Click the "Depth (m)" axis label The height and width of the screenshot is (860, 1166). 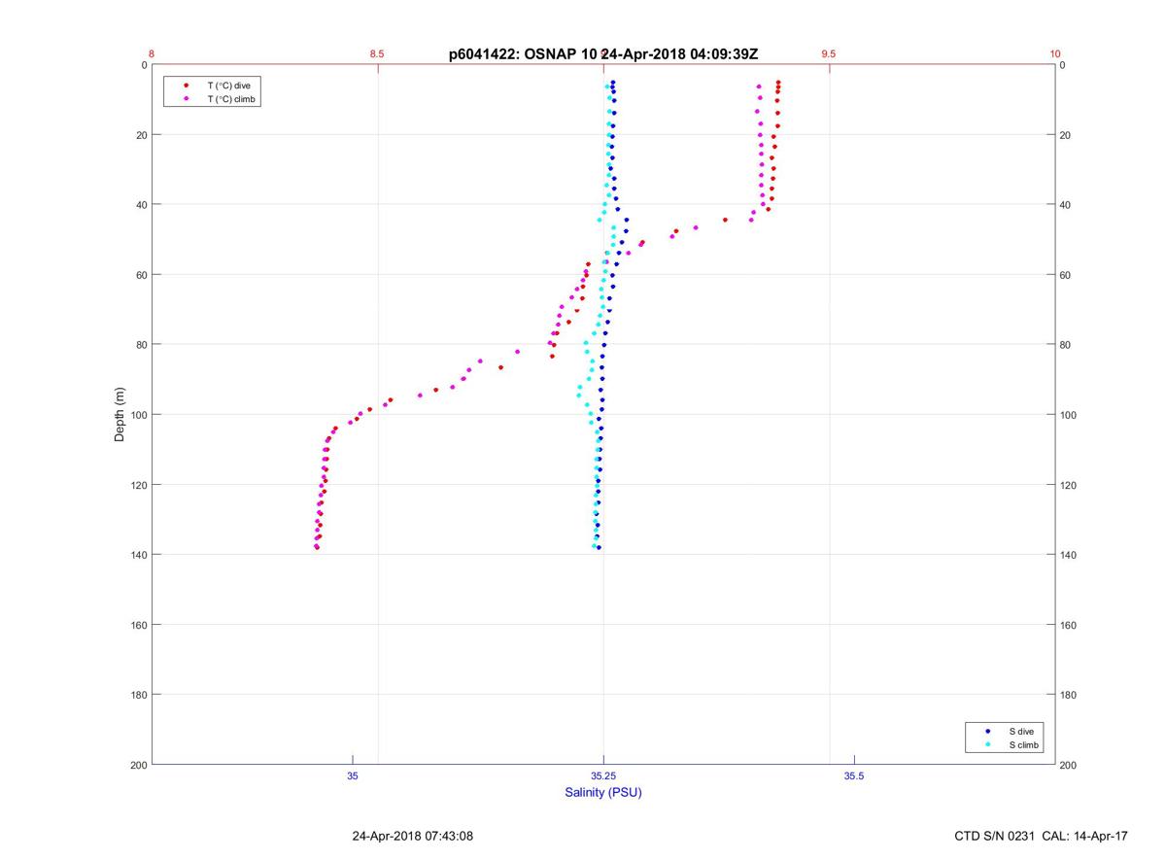(x=120, y=415)
